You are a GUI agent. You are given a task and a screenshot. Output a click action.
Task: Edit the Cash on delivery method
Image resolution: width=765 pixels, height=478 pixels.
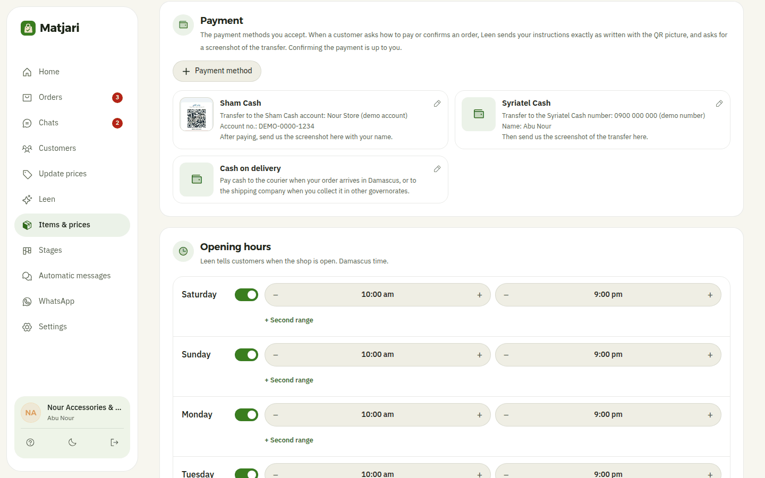coord(437,169)
